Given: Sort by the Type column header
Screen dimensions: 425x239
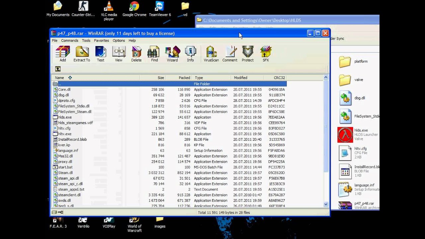Looking at the screenshot, I should (x=212, y=78).
